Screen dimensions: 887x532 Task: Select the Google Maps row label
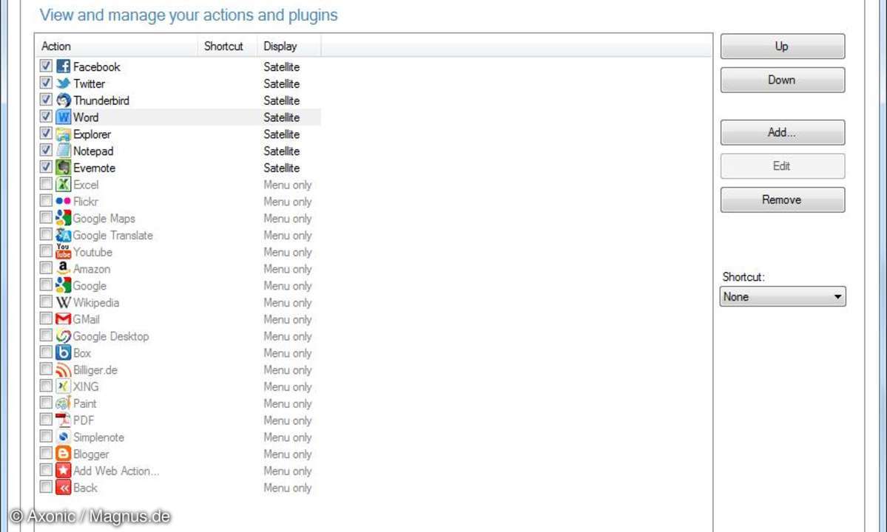coord(104,219)
